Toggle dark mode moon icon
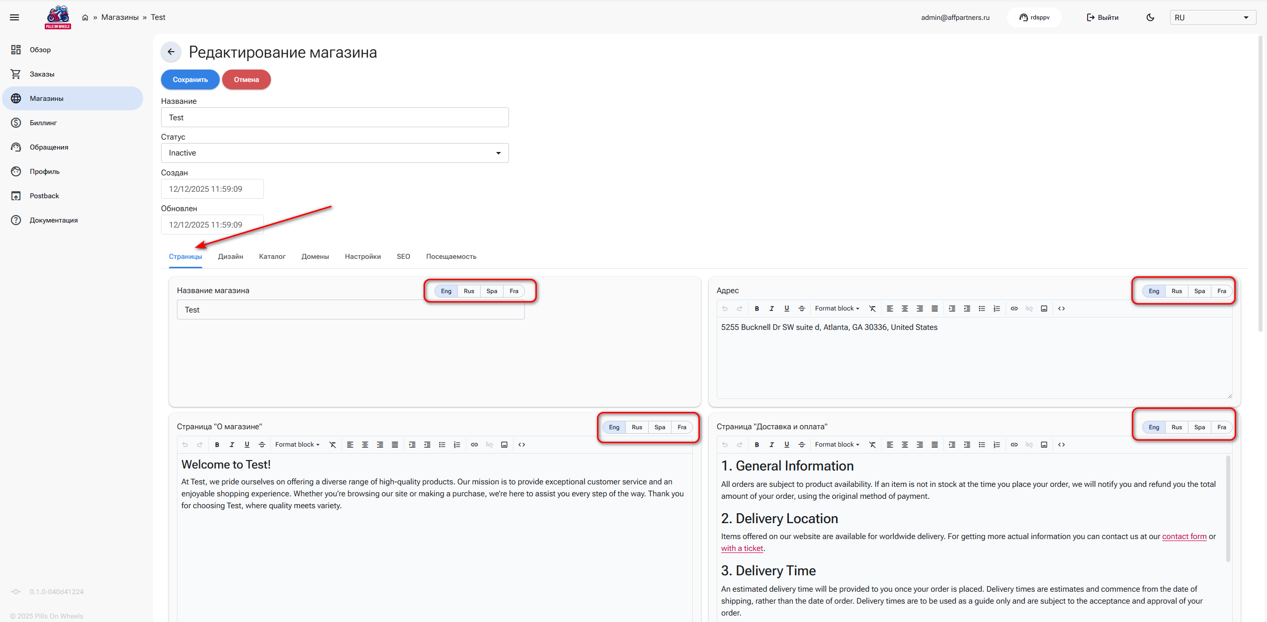The image size is (1267, 622). (x=1150, y=17)
